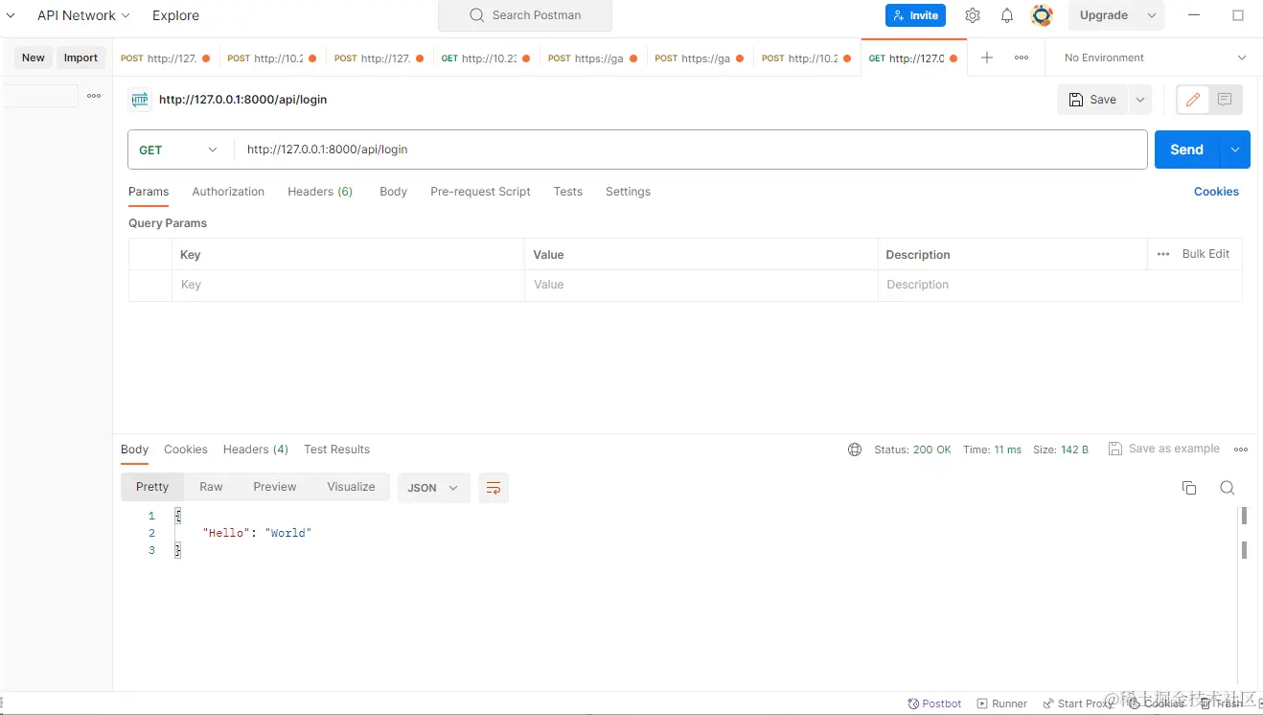Click the empty Key cell in Query Params
This screenshot has width=1263, height=715.
point(348,285)
